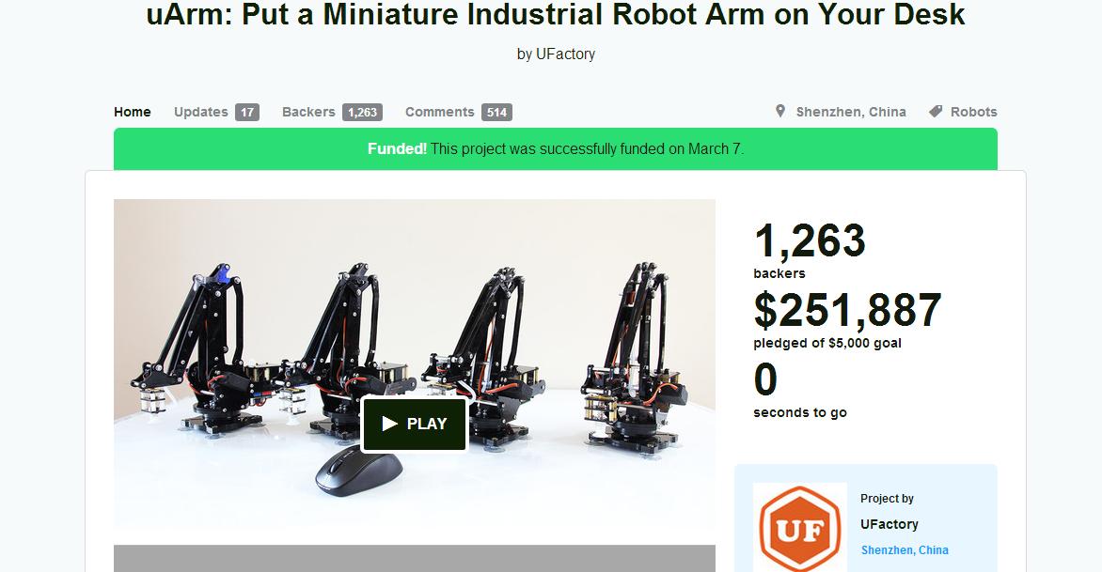Click the 17 updates count badge
The image size is (1102, 572).
click(247, 113)
